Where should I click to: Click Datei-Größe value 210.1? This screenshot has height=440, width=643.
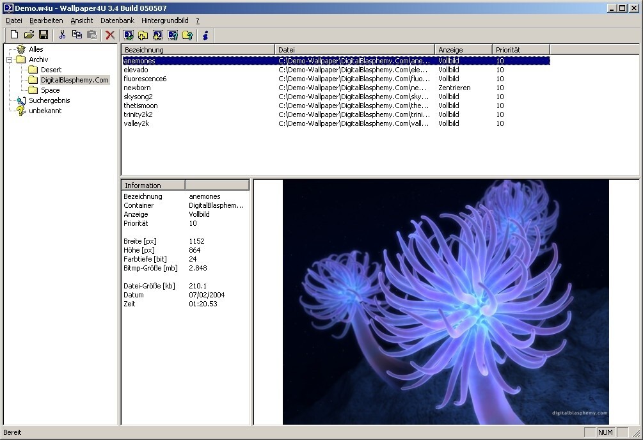pos(198,286)
